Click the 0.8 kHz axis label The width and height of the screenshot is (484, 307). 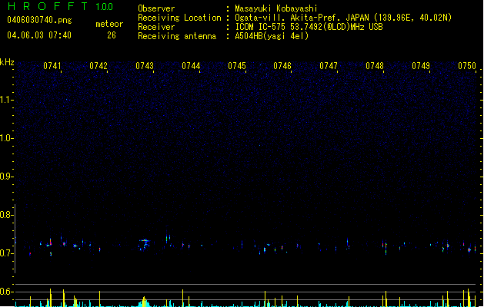[7, 215]
